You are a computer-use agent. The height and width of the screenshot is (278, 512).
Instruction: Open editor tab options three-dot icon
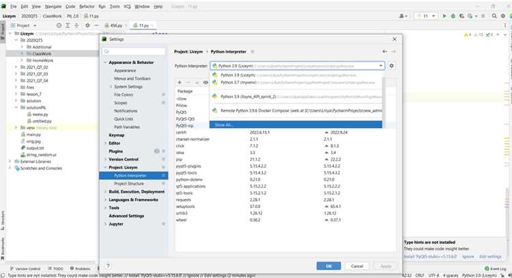pyautogui.click(x=505, y=25)
